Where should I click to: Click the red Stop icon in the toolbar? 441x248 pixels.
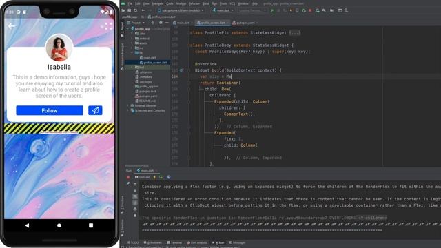310,10
